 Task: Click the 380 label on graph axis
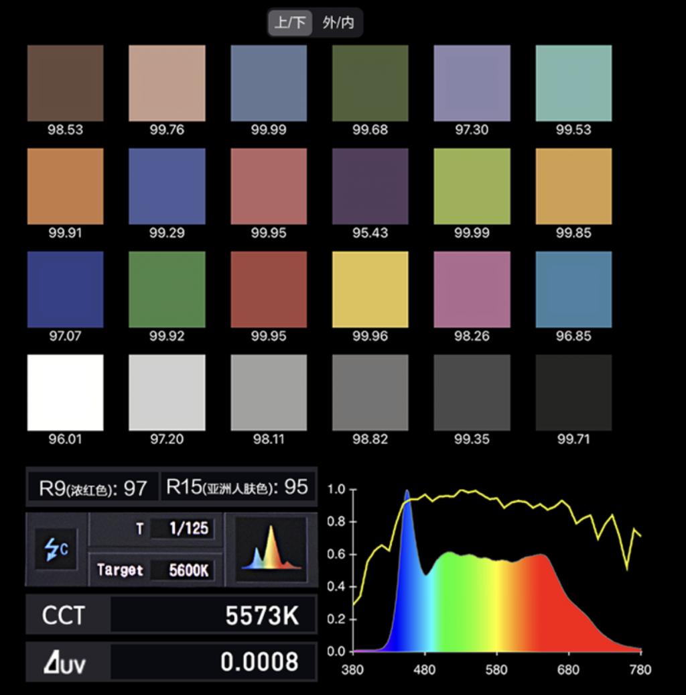click(x=352, y=670)
